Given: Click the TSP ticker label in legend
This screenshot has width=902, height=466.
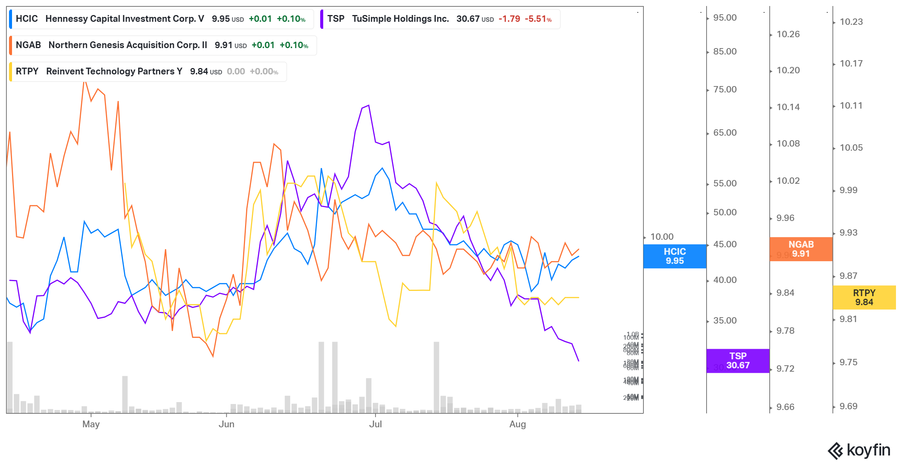Looking at the screenshot, I should (336, 19).
